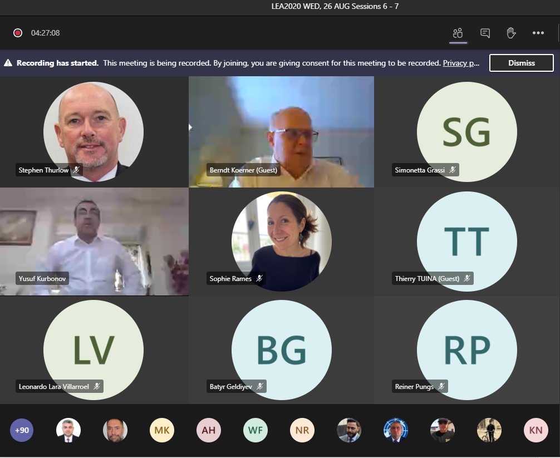Click the LV initials avatar
This screenshot has width=560, height=458.
point(94,350)
